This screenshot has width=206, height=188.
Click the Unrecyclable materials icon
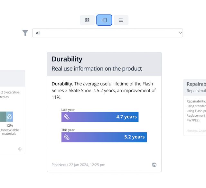pyautogui.click(x=10, y=117)
